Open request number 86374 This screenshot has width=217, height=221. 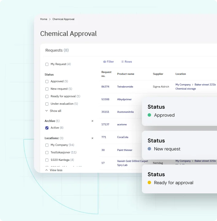pos(105,87)
